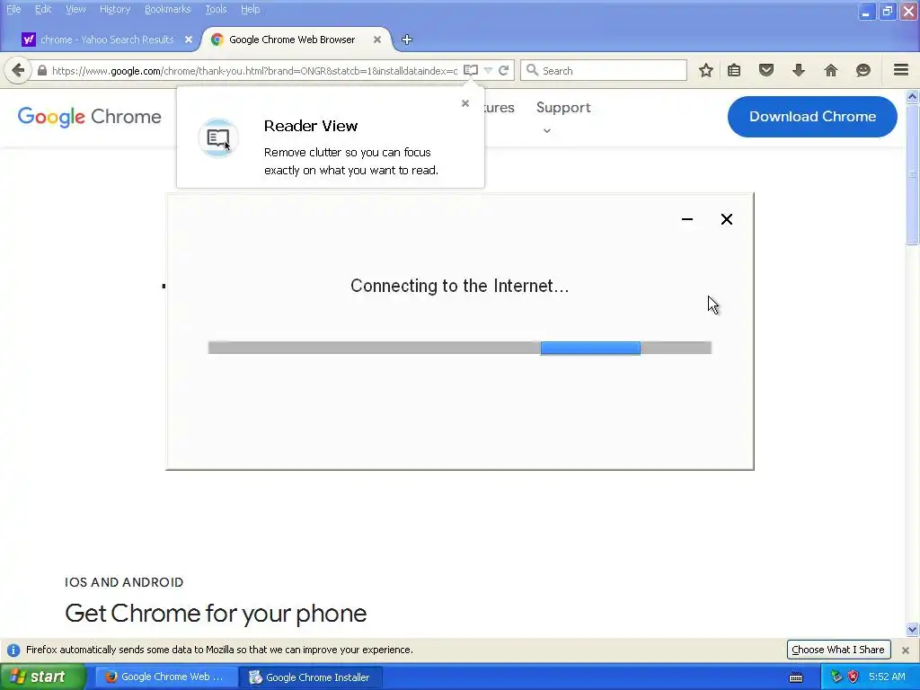The width and height of the screenshot is (920, 690).
Task: Close the Chrome installer dialog
Action: (726, 219)
